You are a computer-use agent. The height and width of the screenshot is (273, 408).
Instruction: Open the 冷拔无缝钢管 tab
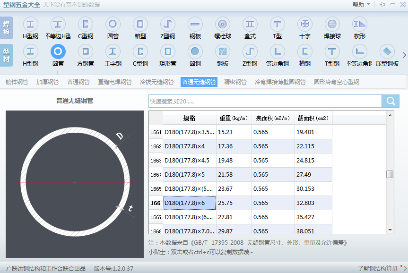click(x=156, y=82)
